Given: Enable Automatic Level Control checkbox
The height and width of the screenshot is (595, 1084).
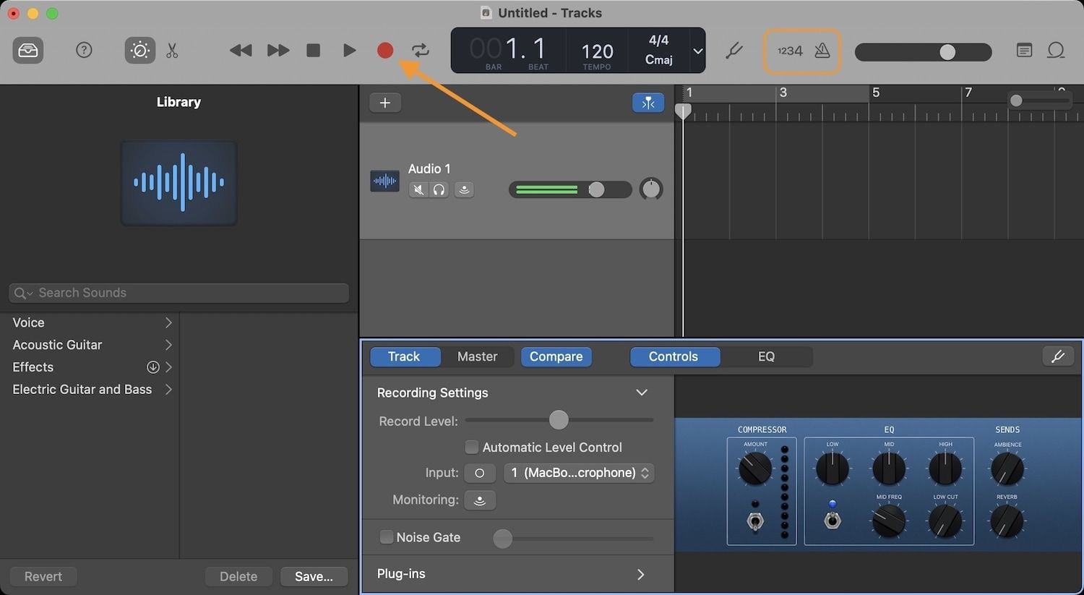Looking at the screenshot, I should coord(472,448).
